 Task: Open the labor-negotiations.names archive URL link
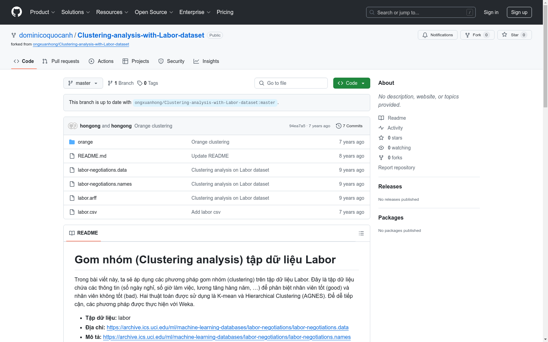[x=227, y=337]
